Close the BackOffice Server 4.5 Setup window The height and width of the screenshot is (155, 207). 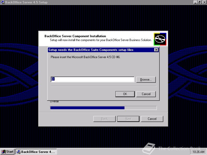click(x=204, y=2)
